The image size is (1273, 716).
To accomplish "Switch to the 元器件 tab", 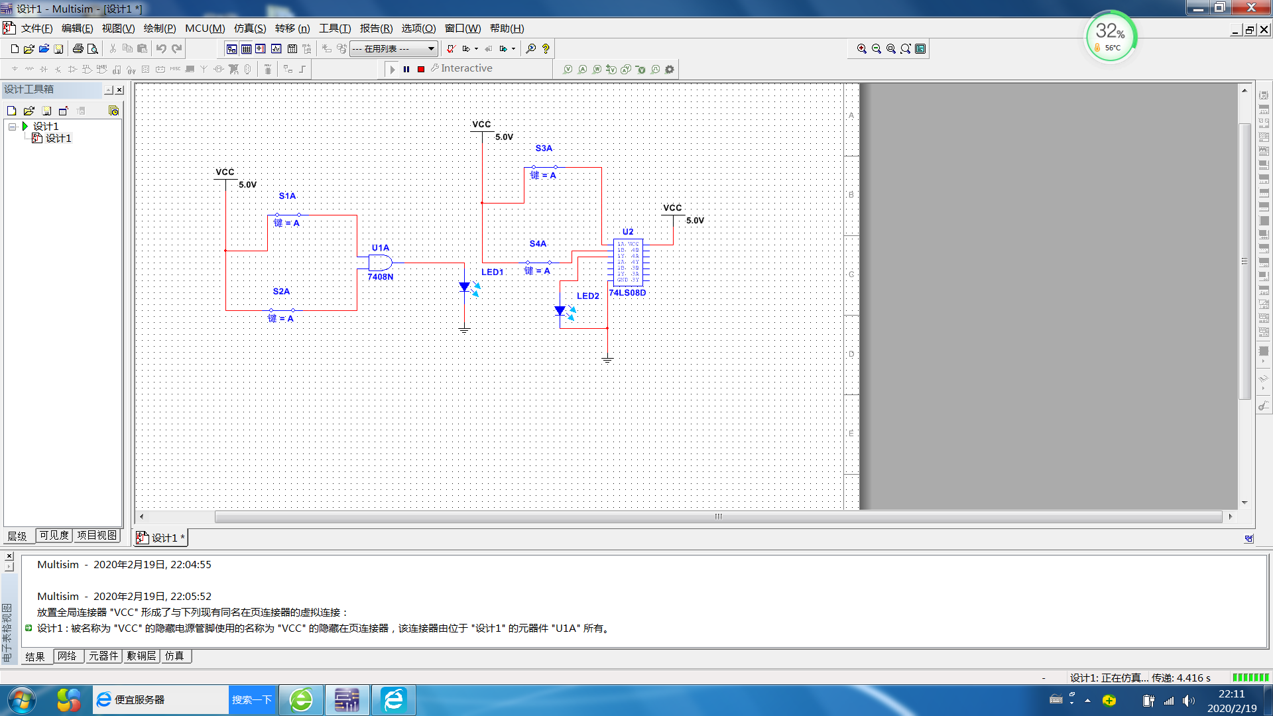I will (x=103, y=656).
